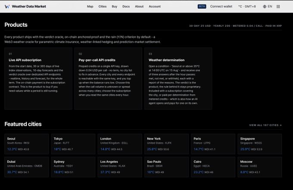This screenshot has width=293, height=190.
Task: Open the Pay-per-call API credits card
Action: [x=108, y=78]
